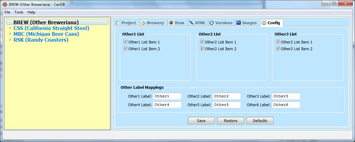Screen dimensions: 355x142
Task: Maximize the CanDB window
Action: pos(334,3)
